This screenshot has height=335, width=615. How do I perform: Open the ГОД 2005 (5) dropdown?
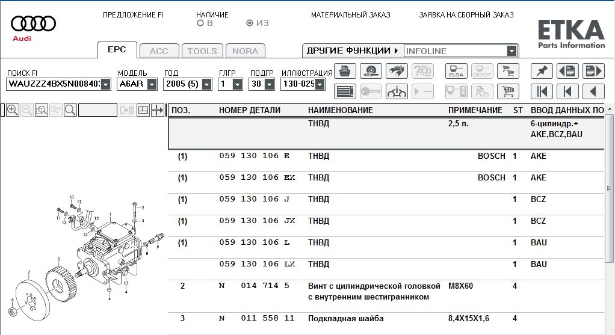(206, 84)
